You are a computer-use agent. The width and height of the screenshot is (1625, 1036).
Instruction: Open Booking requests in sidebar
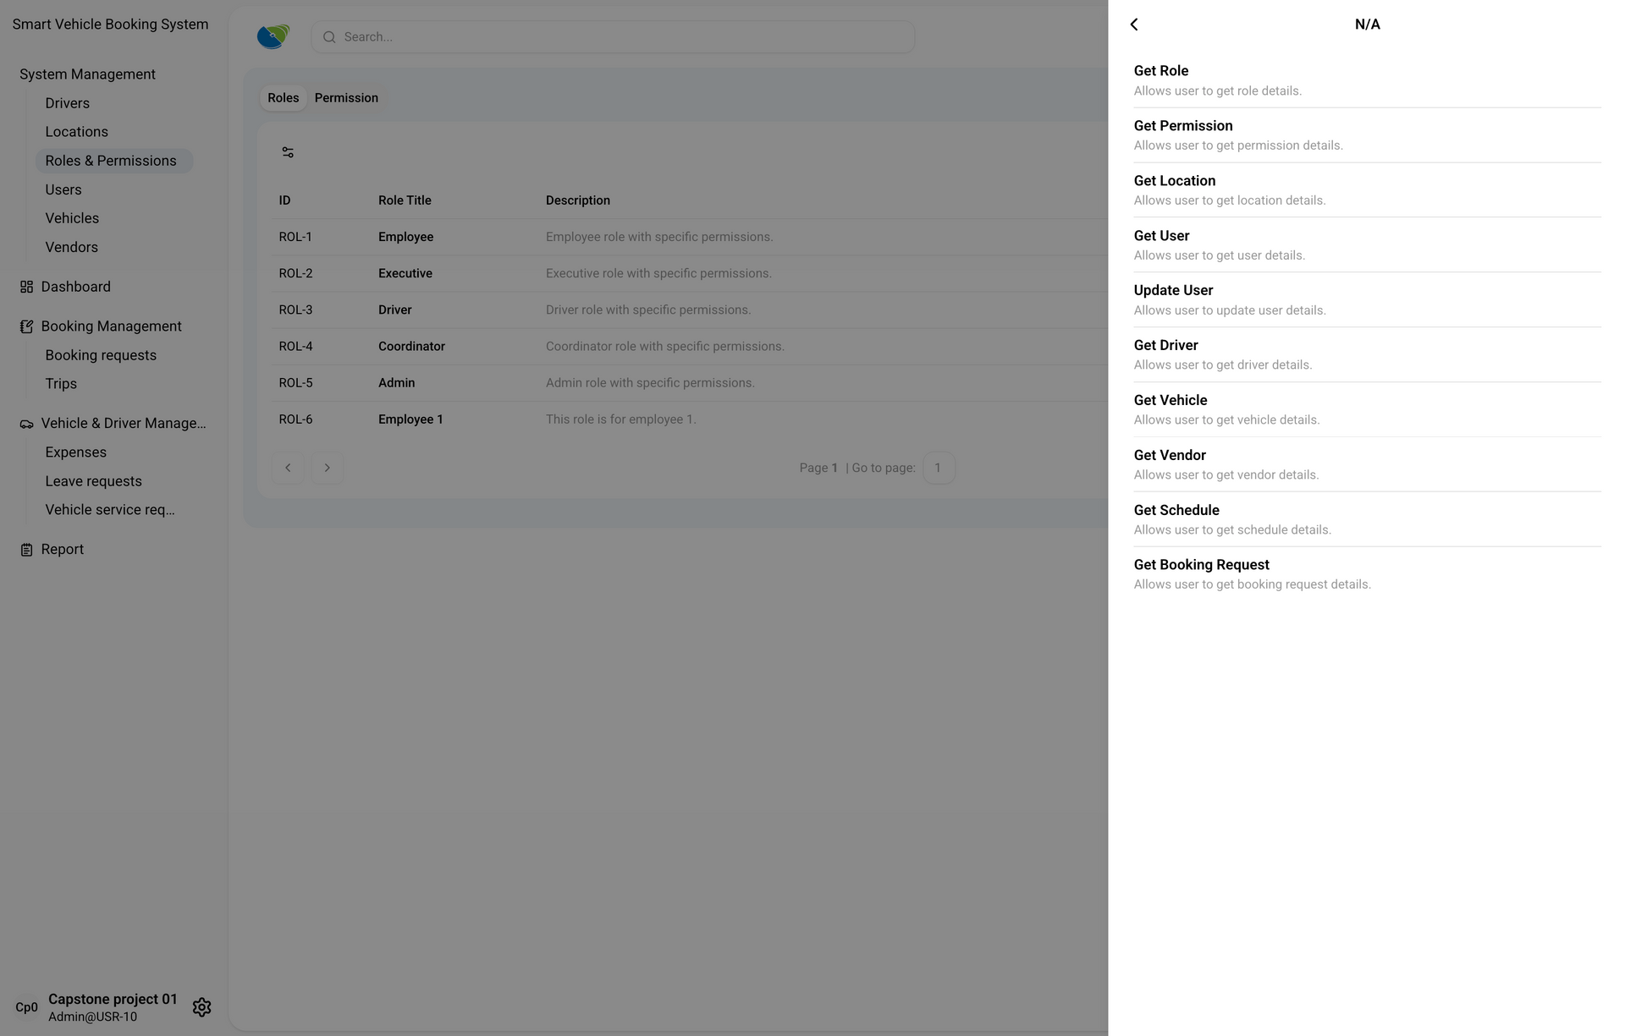pos(101,355)
